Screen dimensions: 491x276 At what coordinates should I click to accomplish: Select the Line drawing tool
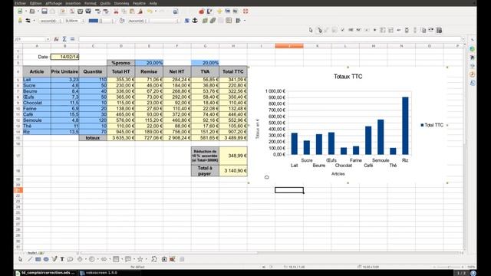point(30,259)
